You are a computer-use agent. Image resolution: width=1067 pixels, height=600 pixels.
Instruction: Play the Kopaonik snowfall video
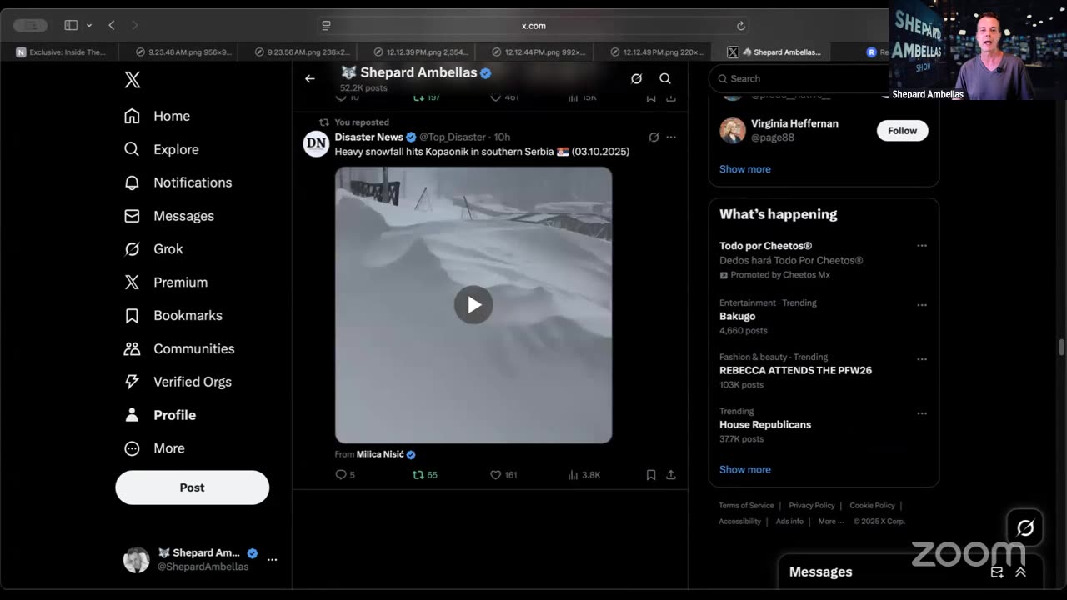[x=473, y=305]
